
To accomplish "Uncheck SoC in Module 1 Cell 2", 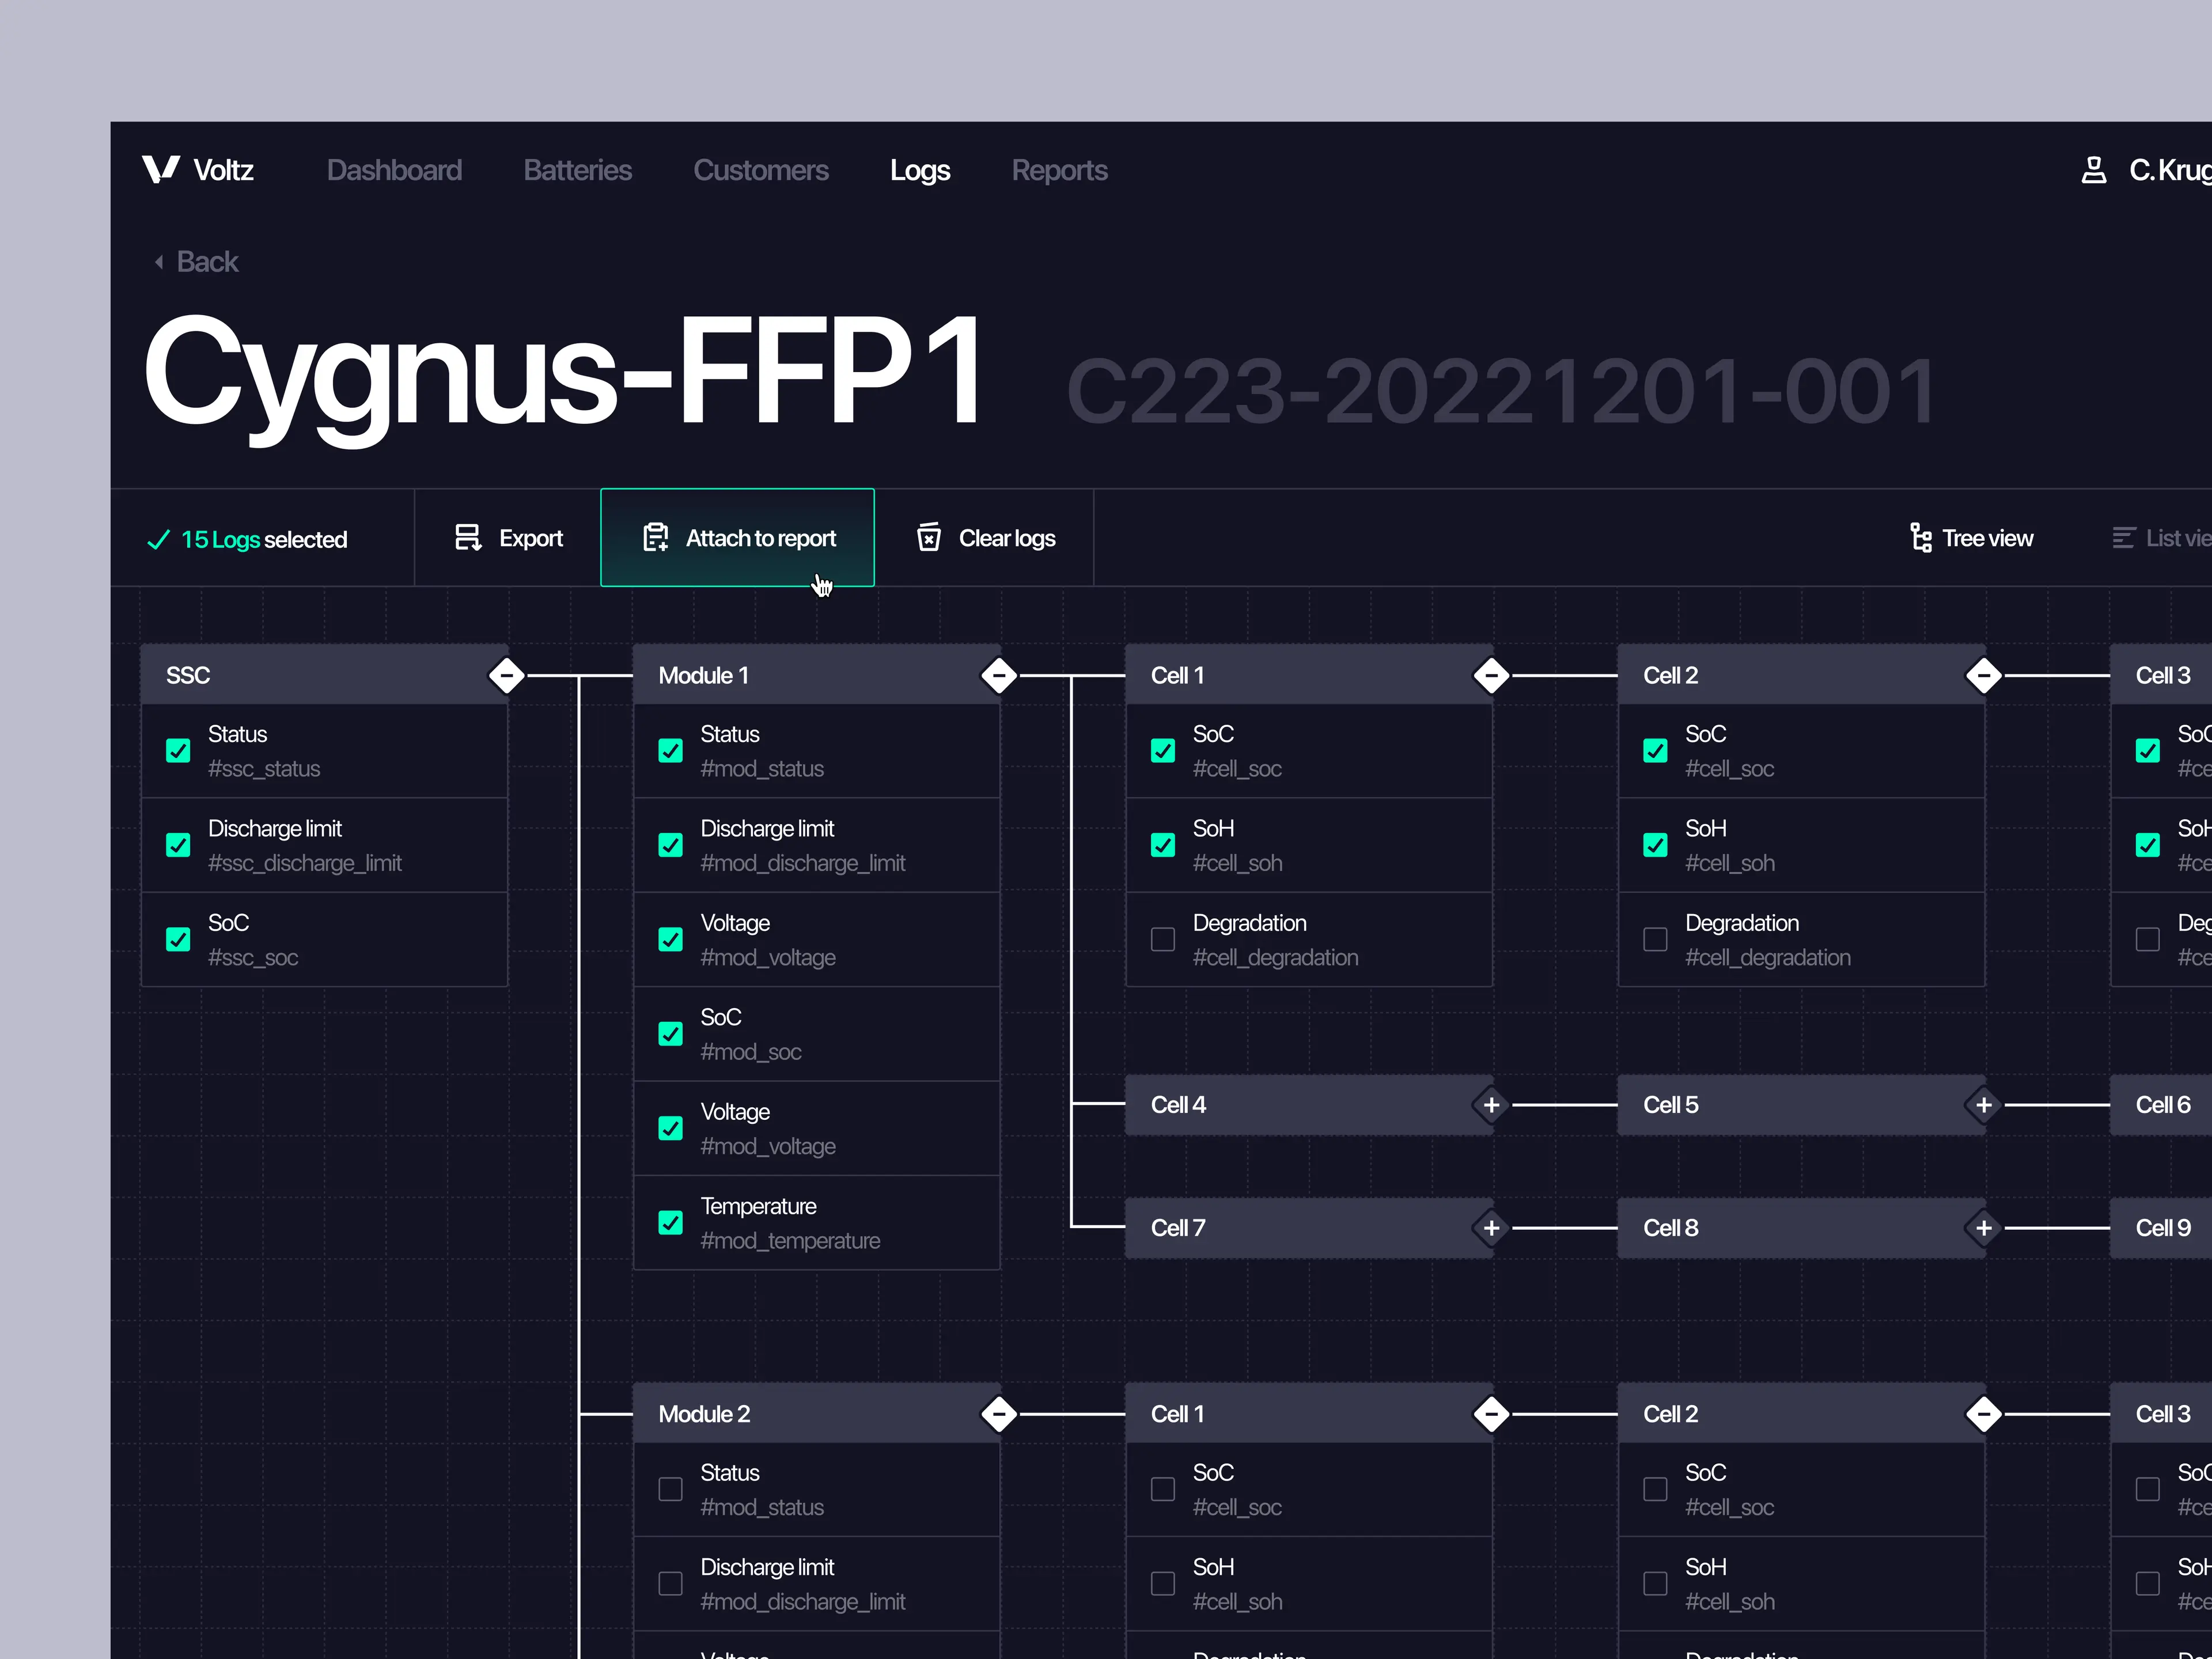I will (x=1655, y=751).
